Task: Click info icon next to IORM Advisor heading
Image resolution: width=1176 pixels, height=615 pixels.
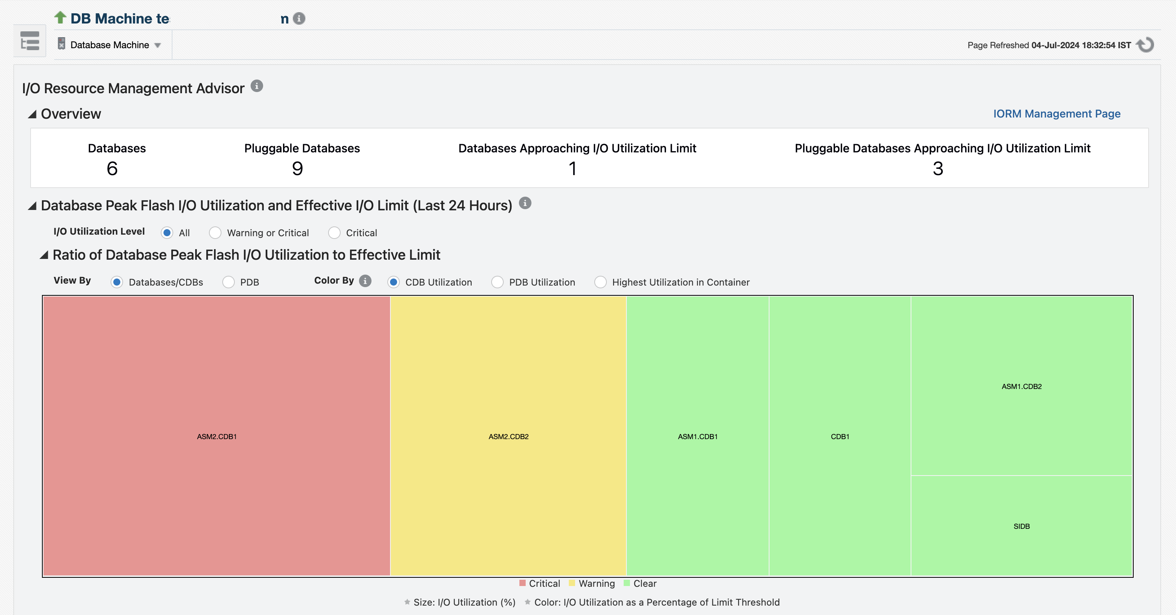Action: [x=257, y=86]
